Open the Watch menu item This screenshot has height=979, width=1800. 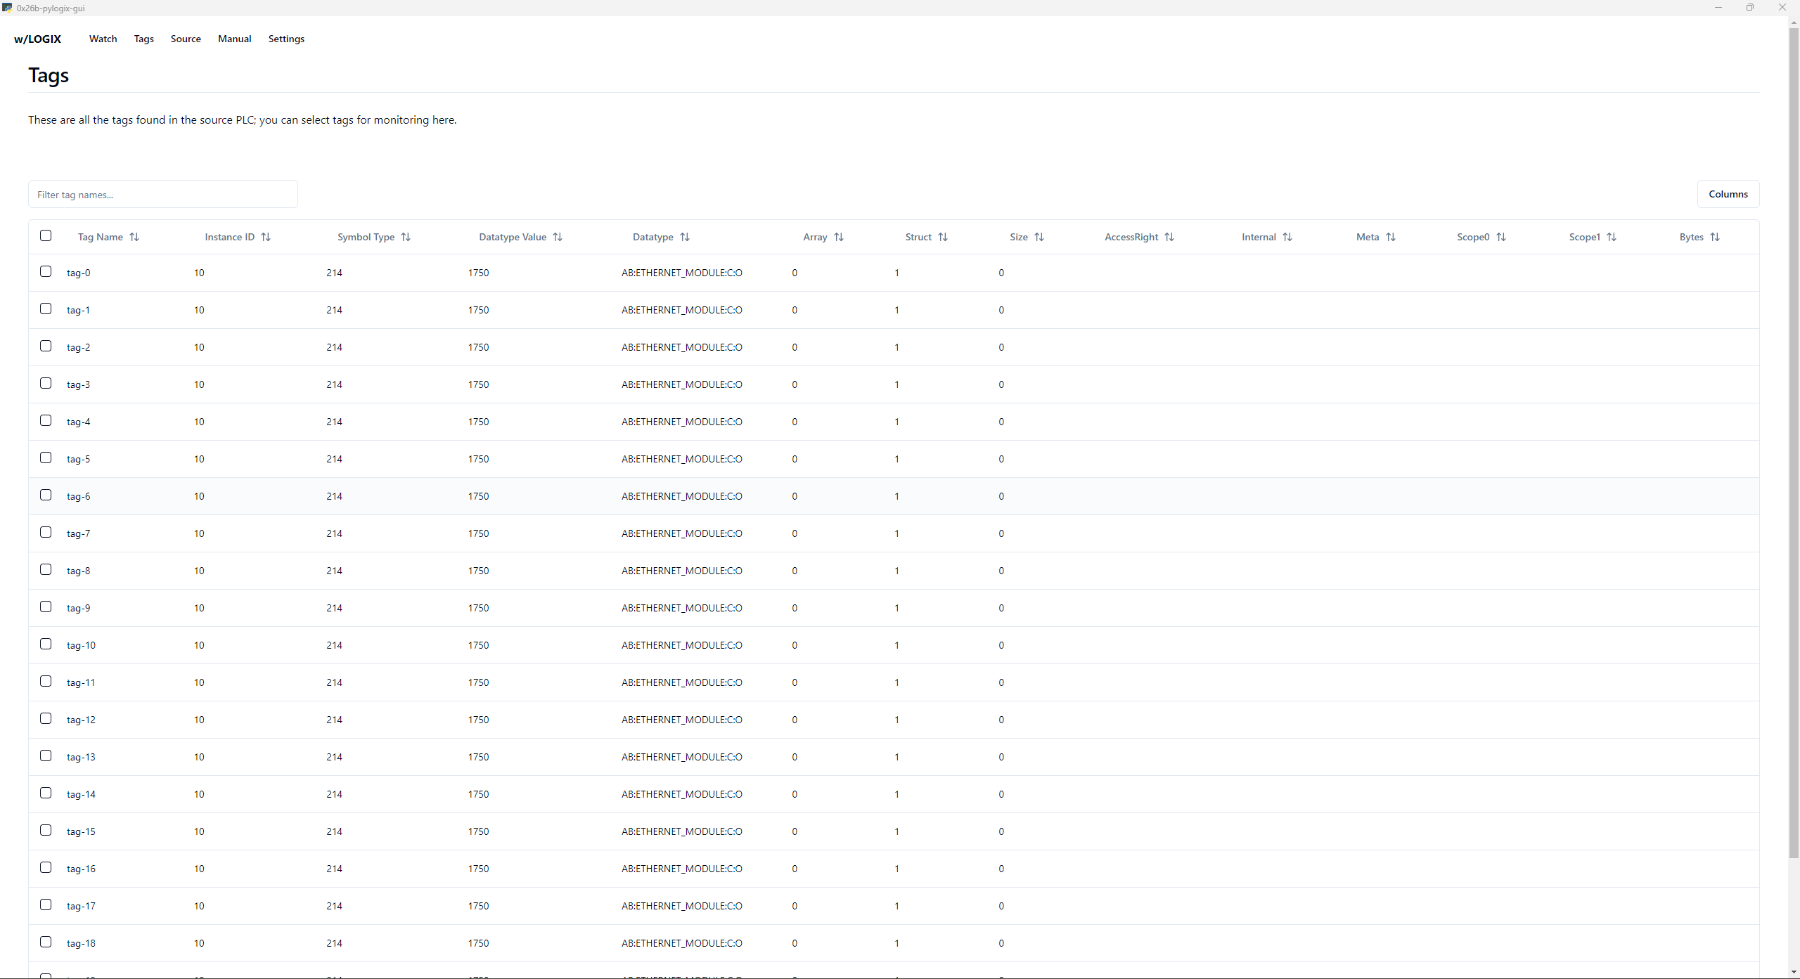pos(103,39)
